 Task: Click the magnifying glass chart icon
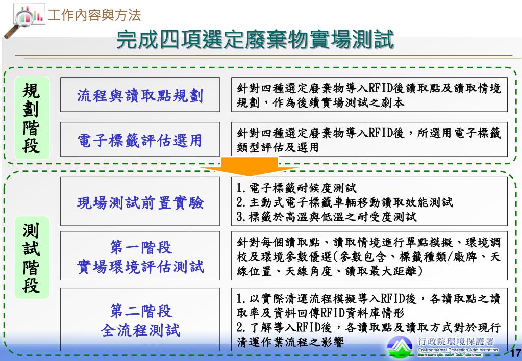[24, 20]
